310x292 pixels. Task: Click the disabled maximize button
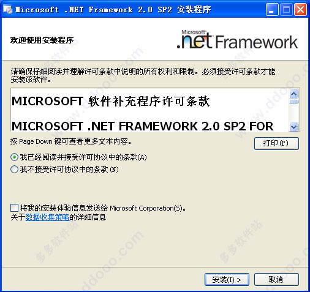(286, 10)
